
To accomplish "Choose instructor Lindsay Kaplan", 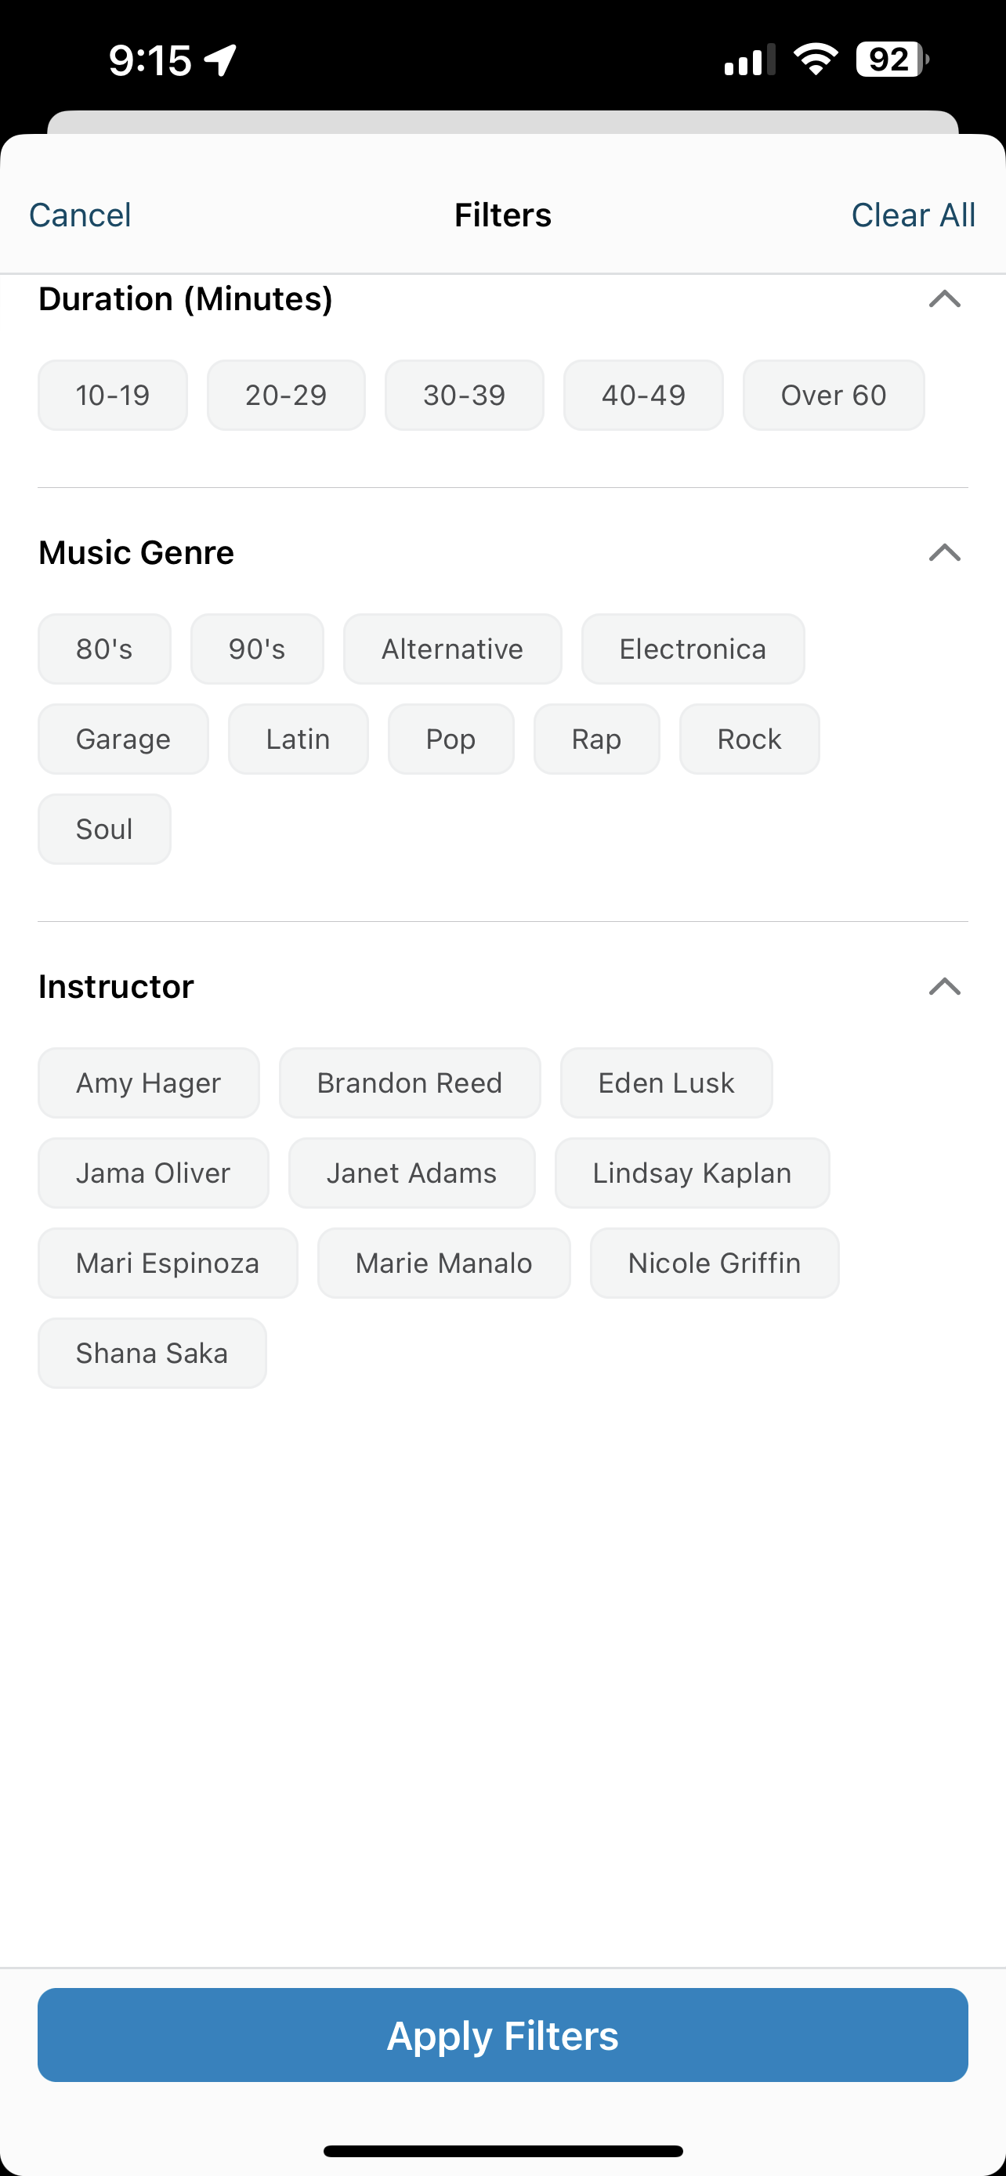I will [692, 1173].
